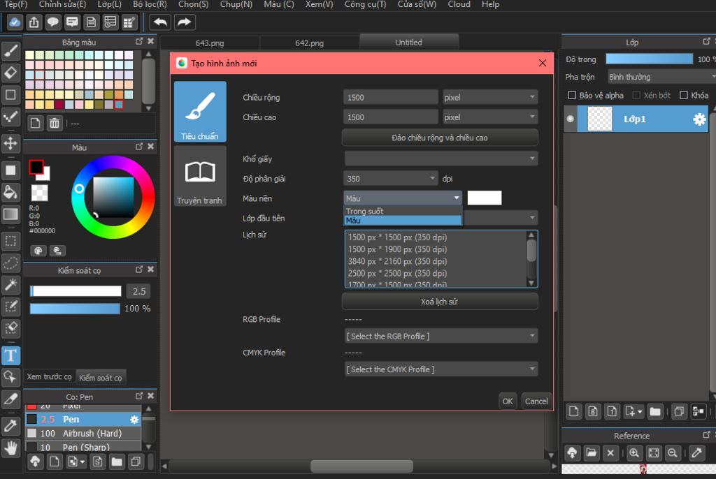Select the Move tool with four arrows
This screenshot has height=479, width=716.
coord(10,143)
